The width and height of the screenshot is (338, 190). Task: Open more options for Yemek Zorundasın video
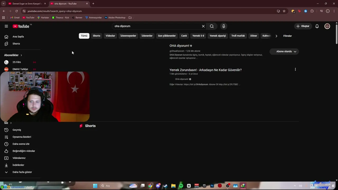click(295, 69)
